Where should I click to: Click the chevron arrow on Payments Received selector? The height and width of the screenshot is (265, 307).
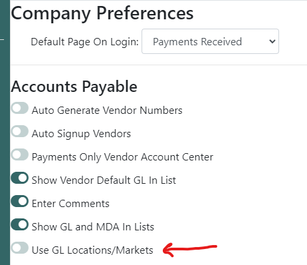click(x=272, y=41)
